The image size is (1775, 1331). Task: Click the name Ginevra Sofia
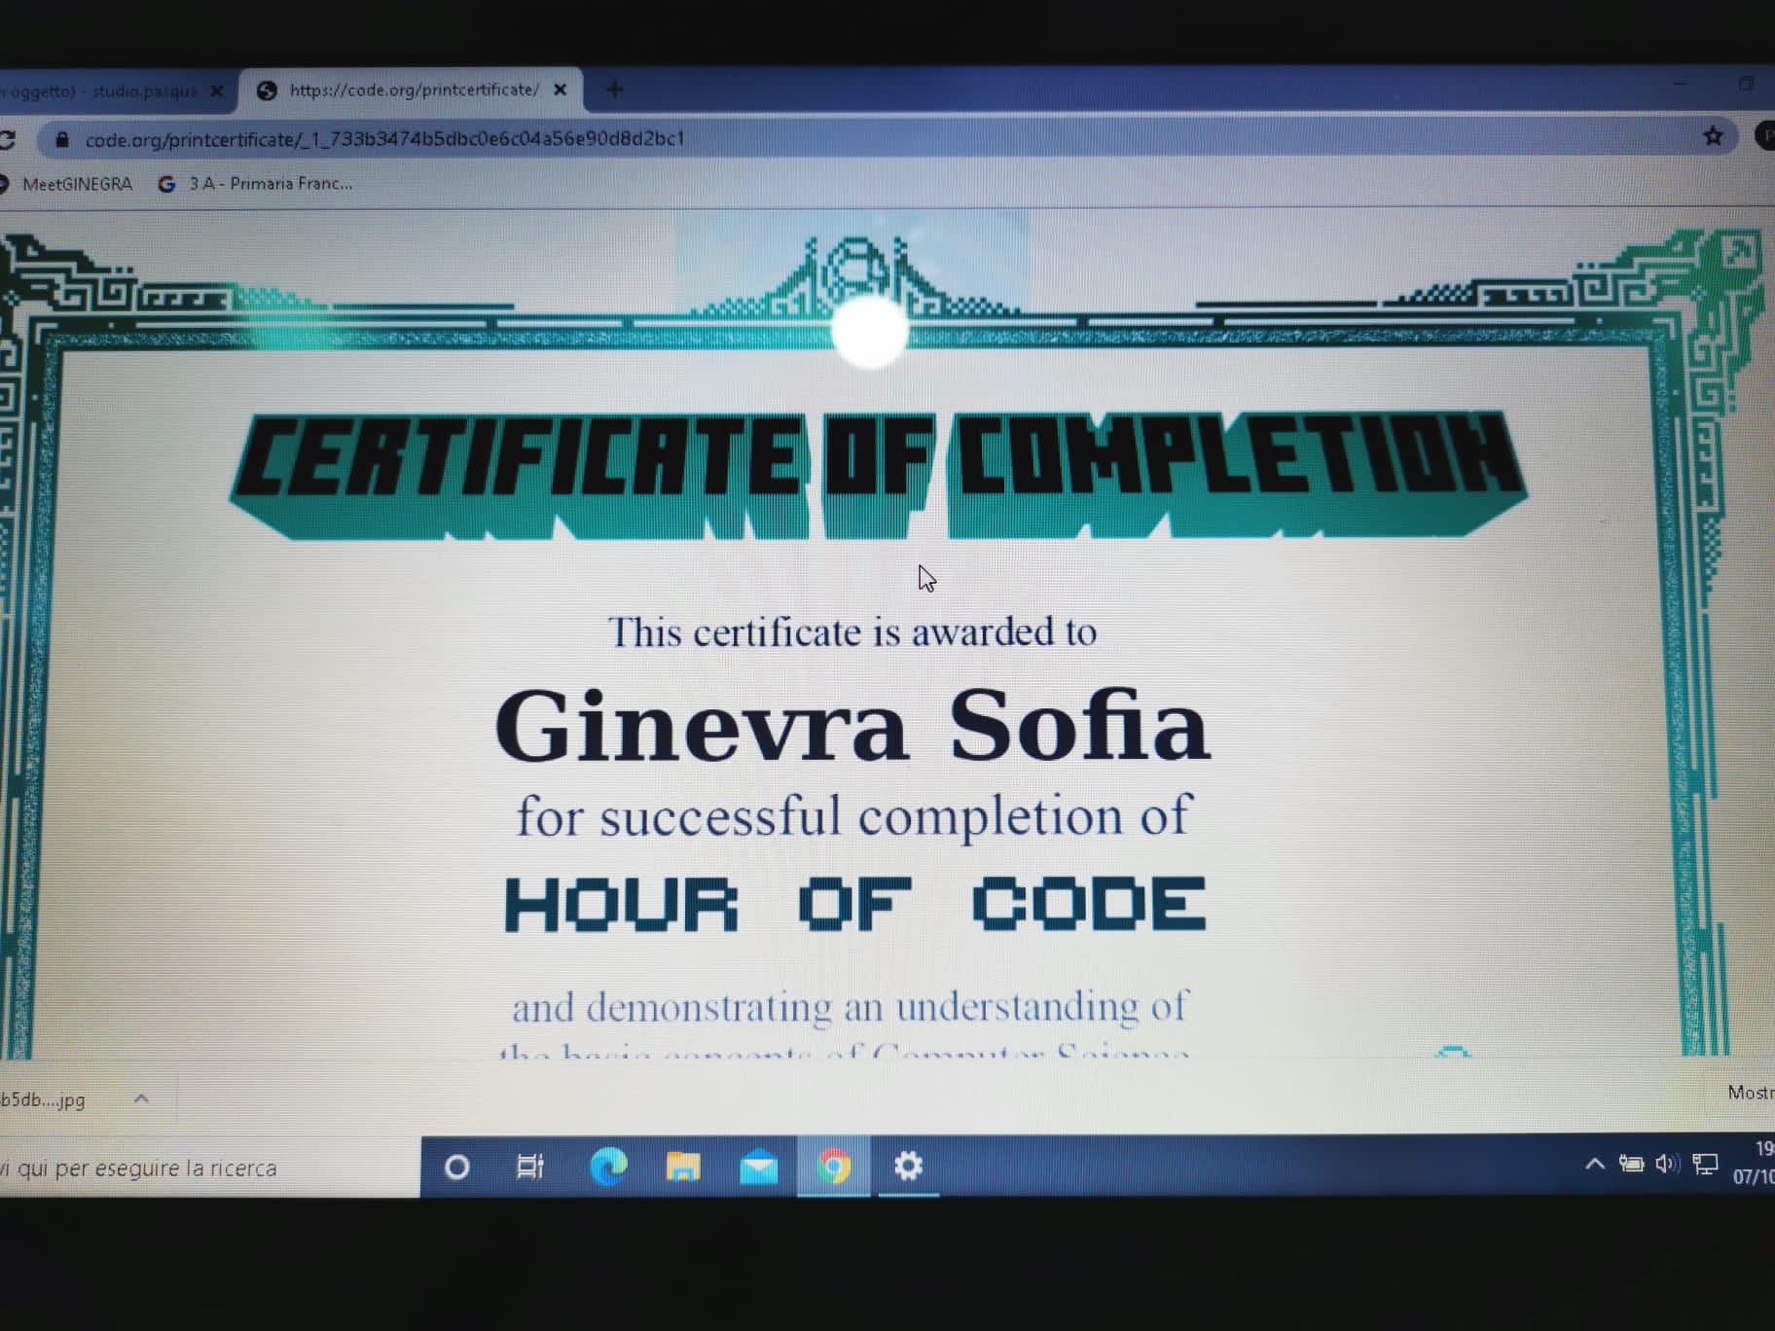[852, 726]
